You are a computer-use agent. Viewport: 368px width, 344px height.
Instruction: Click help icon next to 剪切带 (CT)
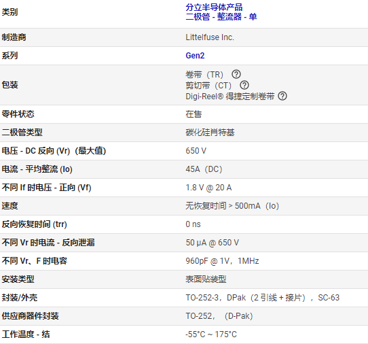point(244,85)
